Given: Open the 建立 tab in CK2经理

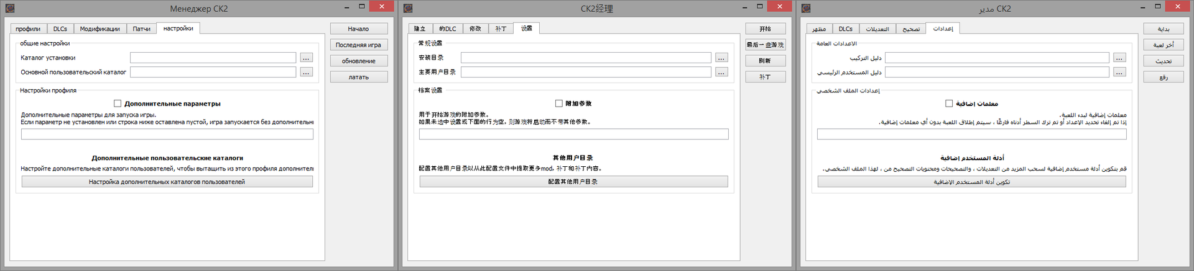Looking at the screenshot, I should (420, 29).
